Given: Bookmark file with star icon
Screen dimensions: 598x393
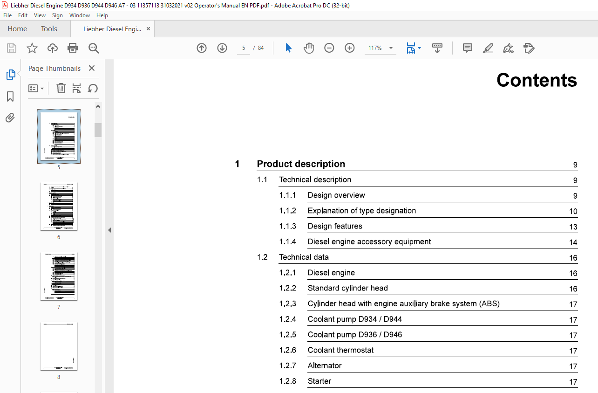Looking at the screenshot, I should 32,48.
